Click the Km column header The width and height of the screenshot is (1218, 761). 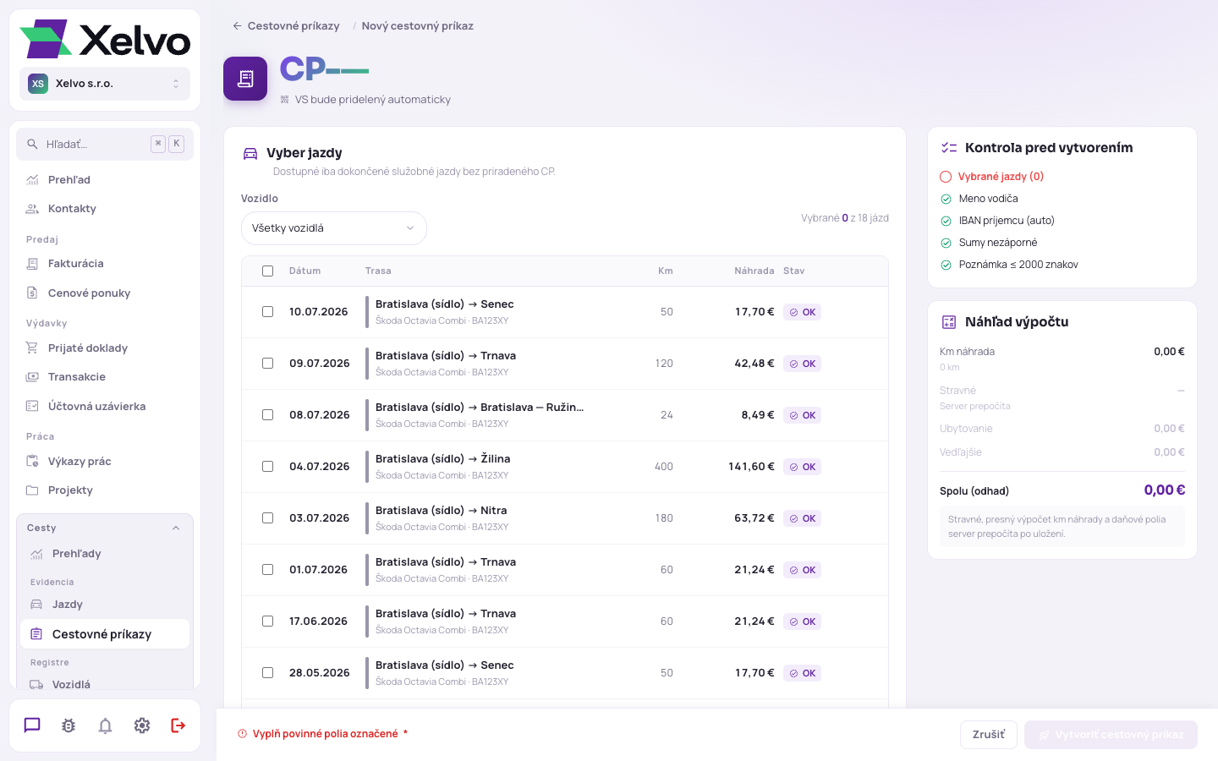point(666,271)
